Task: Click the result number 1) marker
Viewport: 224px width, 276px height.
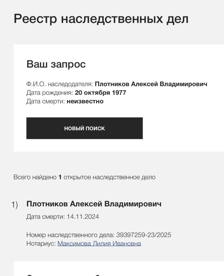Action: pyautogui.click(x=15, y=205)
